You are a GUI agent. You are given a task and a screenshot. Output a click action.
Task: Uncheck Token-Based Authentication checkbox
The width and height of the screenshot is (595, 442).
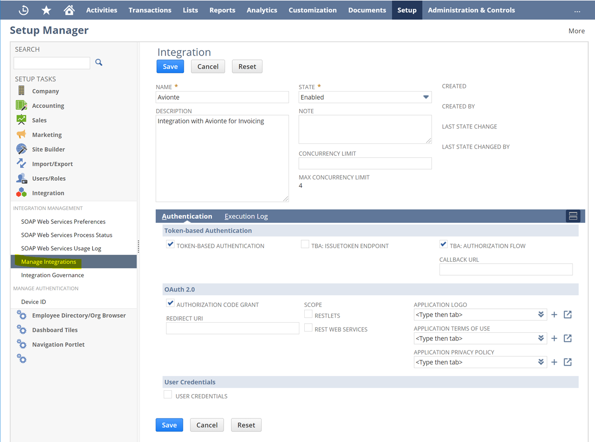point(170,244)
